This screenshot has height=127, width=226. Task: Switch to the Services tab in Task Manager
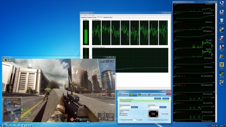pos(95,17)
